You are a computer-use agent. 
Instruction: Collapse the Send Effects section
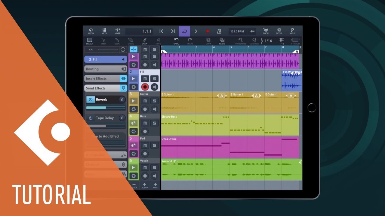[x=106, y=88]
